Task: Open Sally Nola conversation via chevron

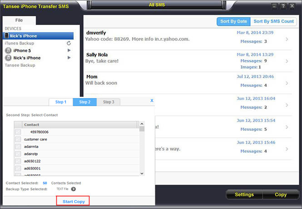Action: (287, 61)
